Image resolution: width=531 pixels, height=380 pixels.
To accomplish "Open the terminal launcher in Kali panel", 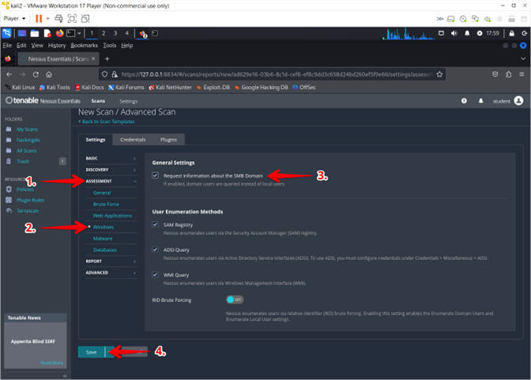I will tap(71, 33).
